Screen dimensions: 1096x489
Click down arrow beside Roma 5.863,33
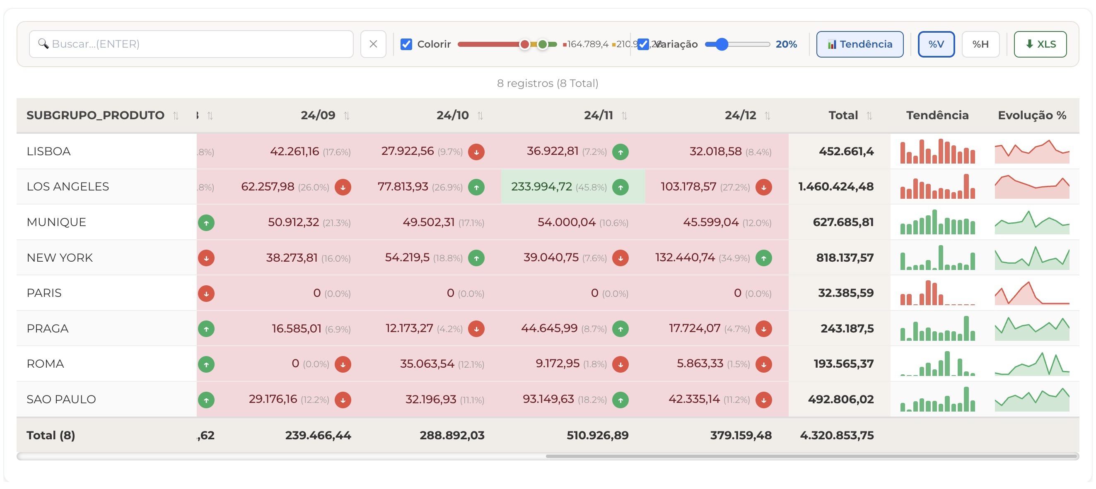[764, 364]
